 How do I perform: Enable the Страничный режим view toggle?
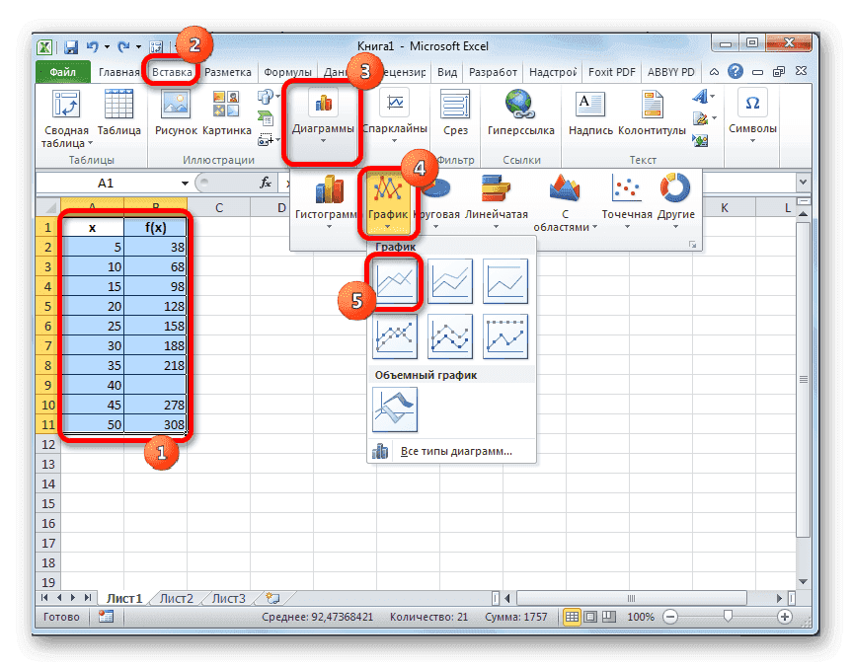(607, 617)
